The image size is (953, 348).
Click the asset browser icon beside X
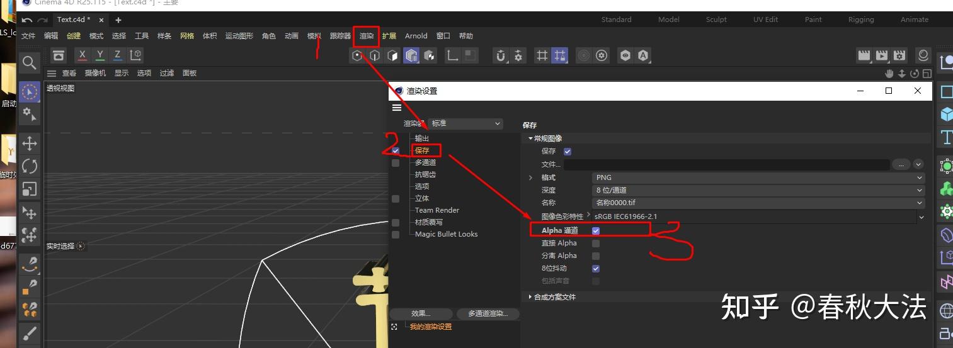59,55
